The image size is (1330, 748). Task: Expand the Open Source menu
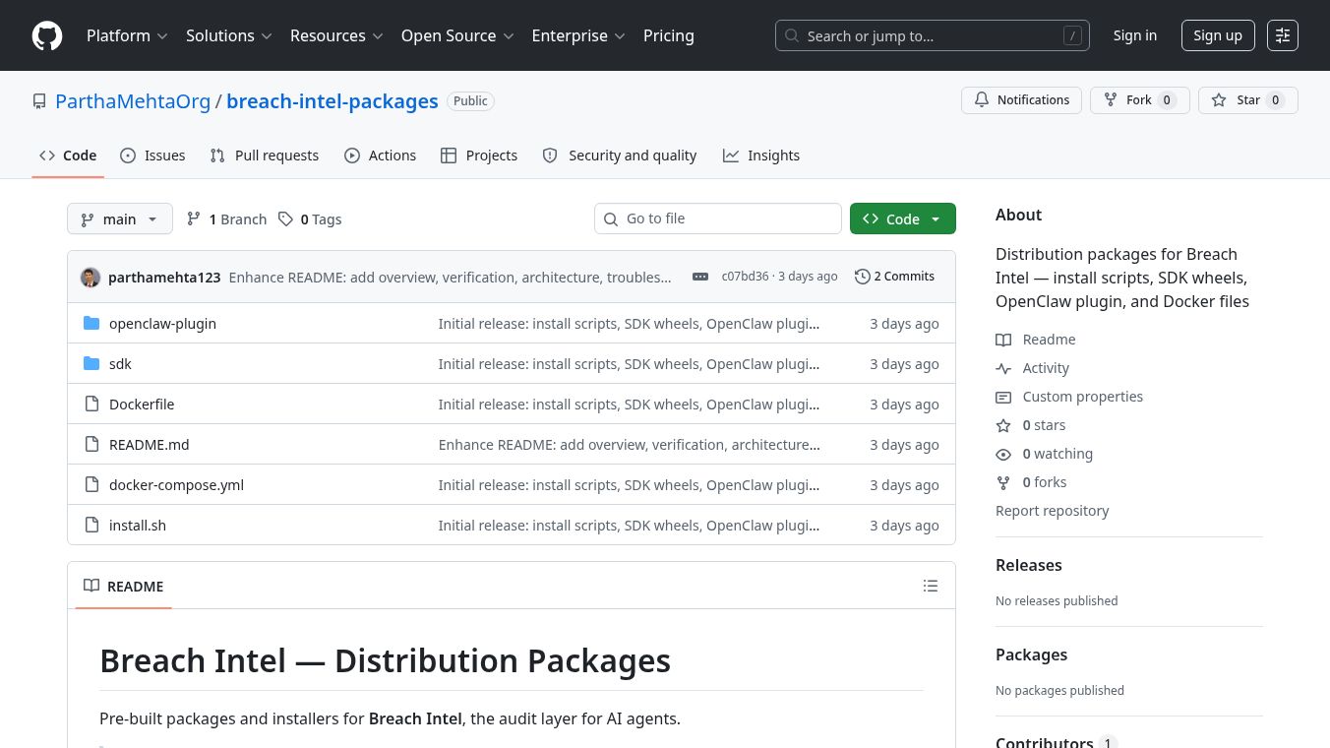457,35
